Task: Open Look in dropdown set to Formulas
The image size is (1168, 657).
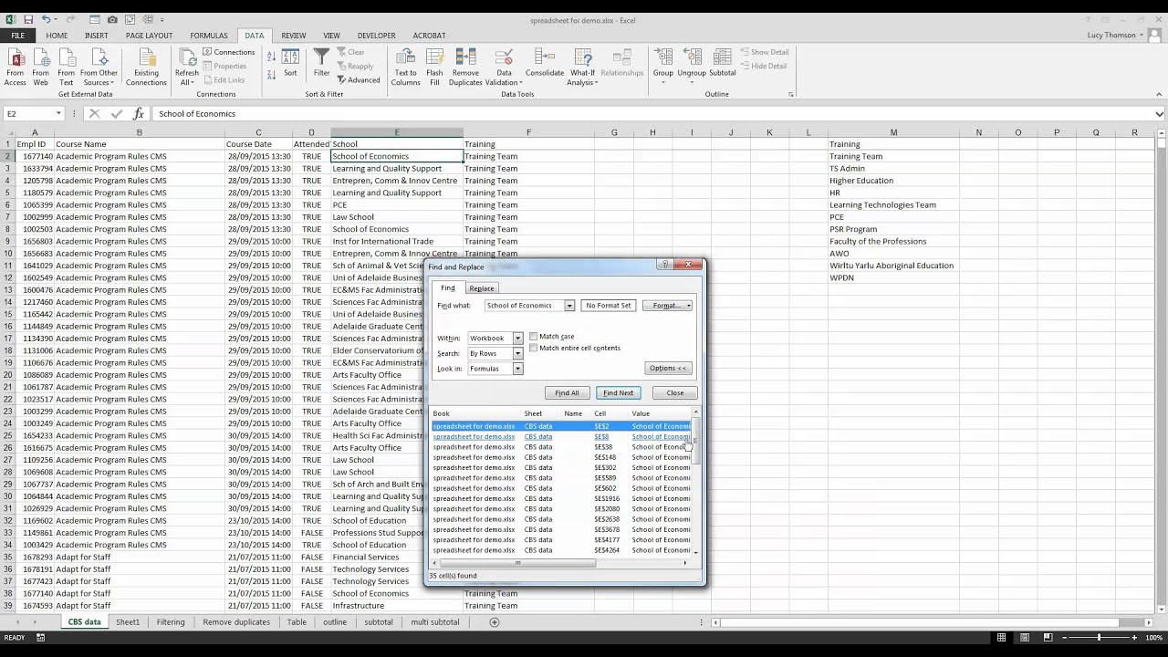Action: pos(517,369)
